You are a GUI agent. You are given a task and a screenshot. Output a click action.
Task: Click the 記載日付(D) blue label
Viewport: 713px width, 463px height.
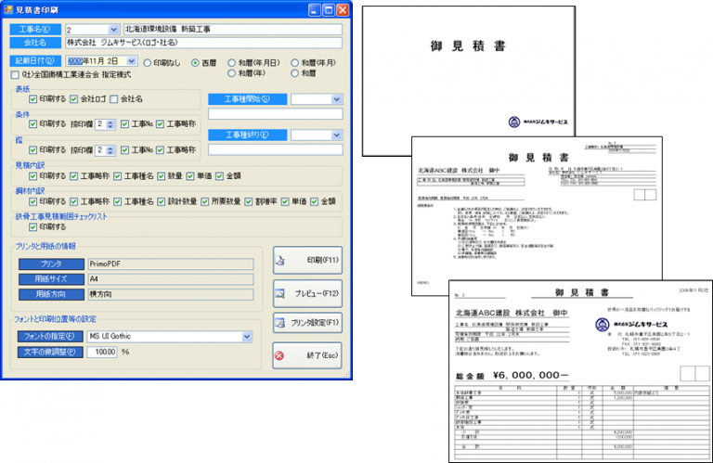coord(35,61)
